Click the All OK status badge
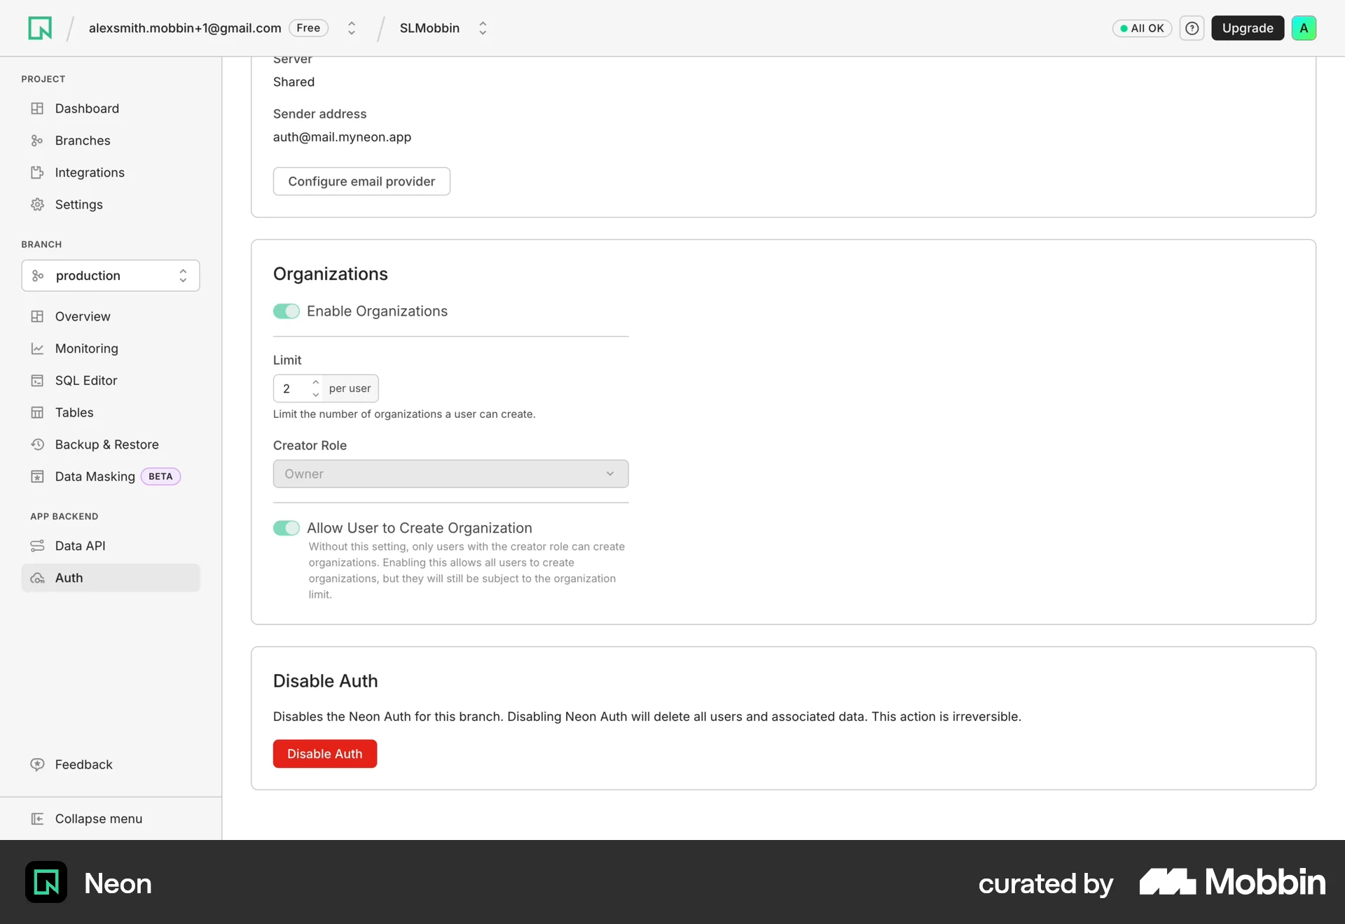This screenshot has height=924, width=1345. pyautogui.click(x=1142, y=28)
